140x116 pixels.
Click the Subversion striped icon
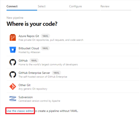[x=13, y=99]
